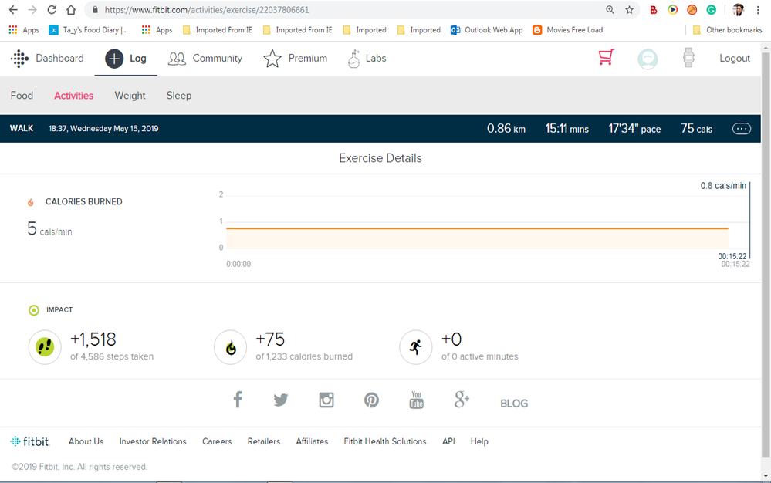Viewport: 771px width, 483px height.
Task: Open the Chrome three-dot menu
Action: point(758,10)
